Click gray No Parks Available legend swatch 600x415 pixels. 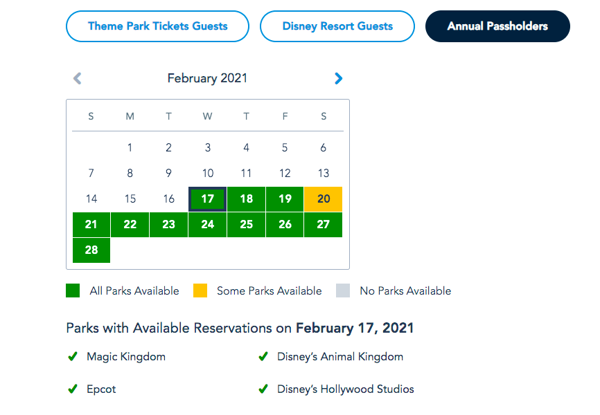[x=343, y=291]
